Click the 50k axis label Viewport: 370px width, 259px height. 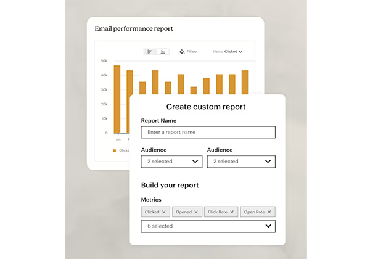(x=104, y=61)
